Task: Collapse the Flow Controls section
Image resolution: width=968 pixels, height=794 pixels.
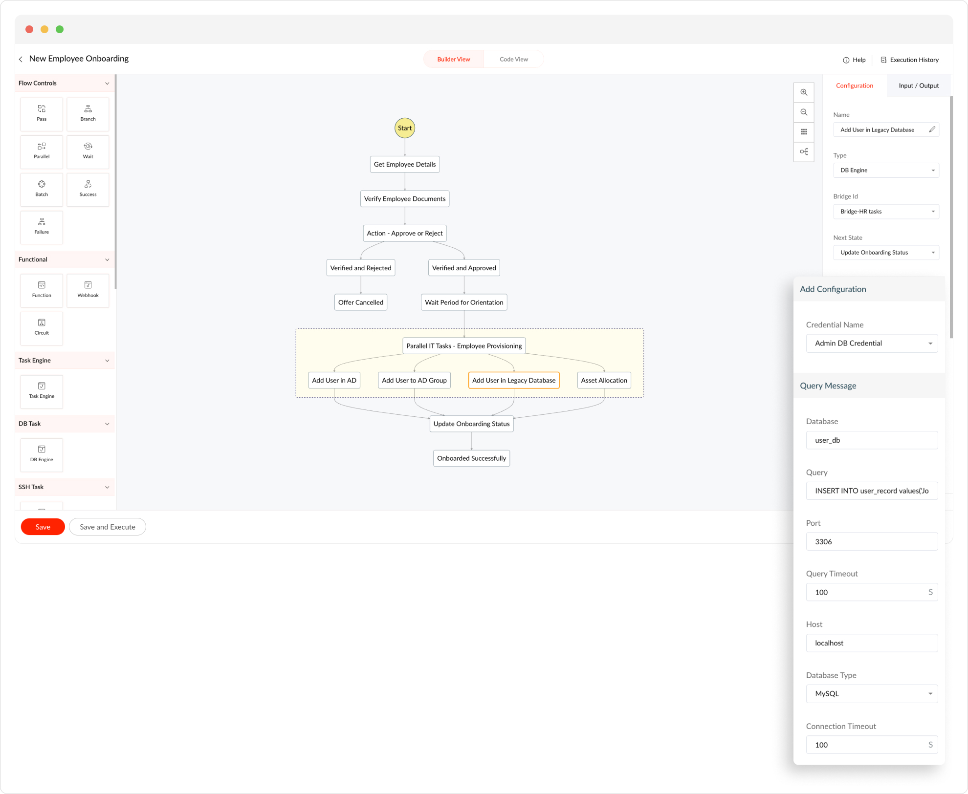Action: point(107,83)
